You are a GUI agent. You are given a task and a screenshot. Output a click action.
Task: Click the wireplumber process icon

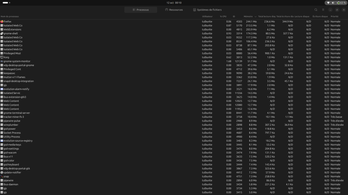pos(2,125)
